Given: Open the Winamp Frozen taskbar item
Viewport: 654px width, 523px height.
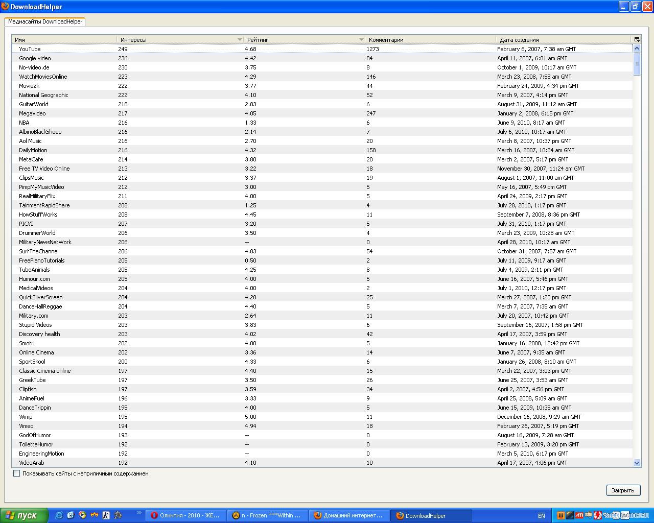Looking at the screenshot, I should click(267, 515).
